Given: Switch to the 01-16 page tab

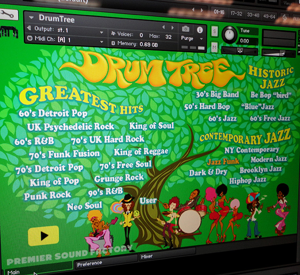Looking at the screenshot, I should point(219,12).
